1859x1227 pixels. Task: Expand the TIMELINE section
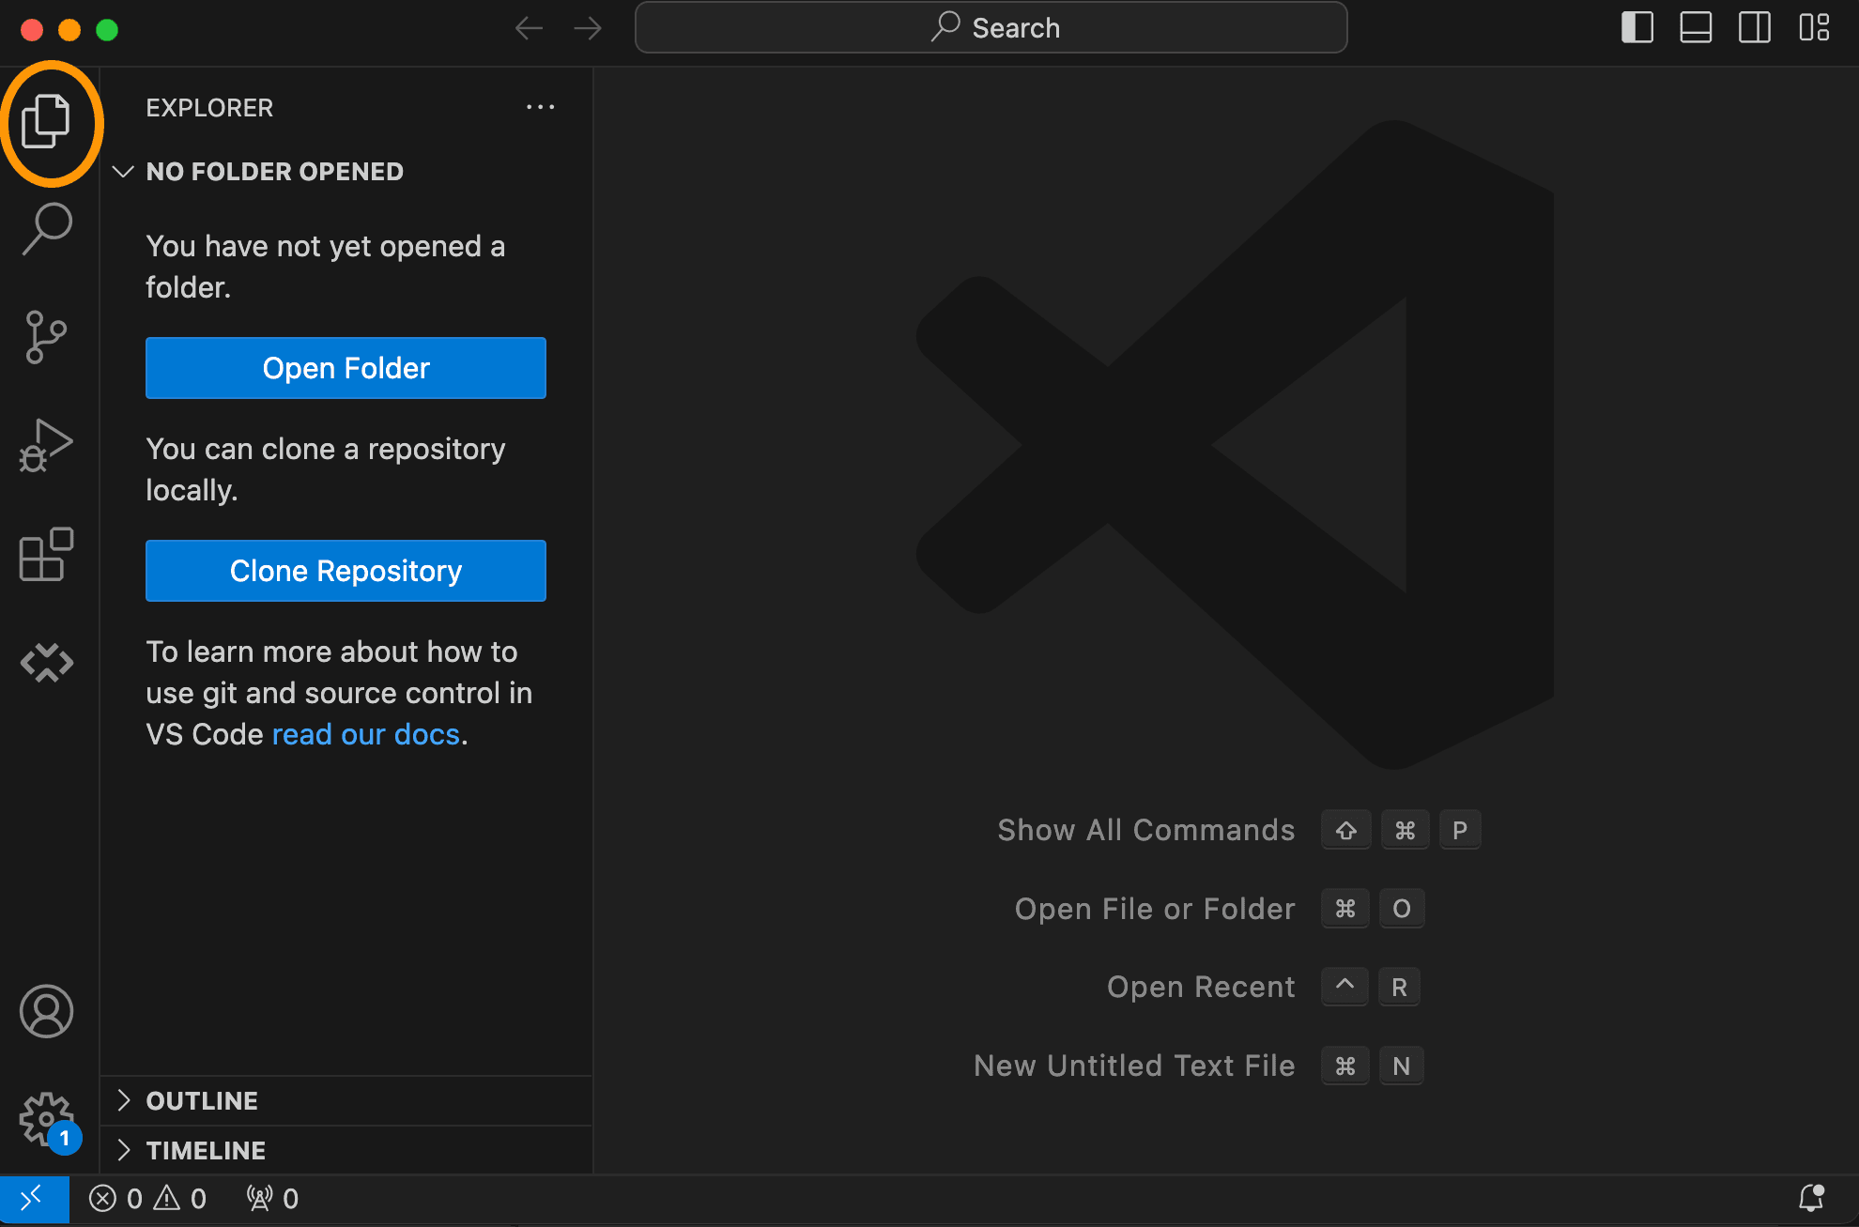[x=346, y=1150]
